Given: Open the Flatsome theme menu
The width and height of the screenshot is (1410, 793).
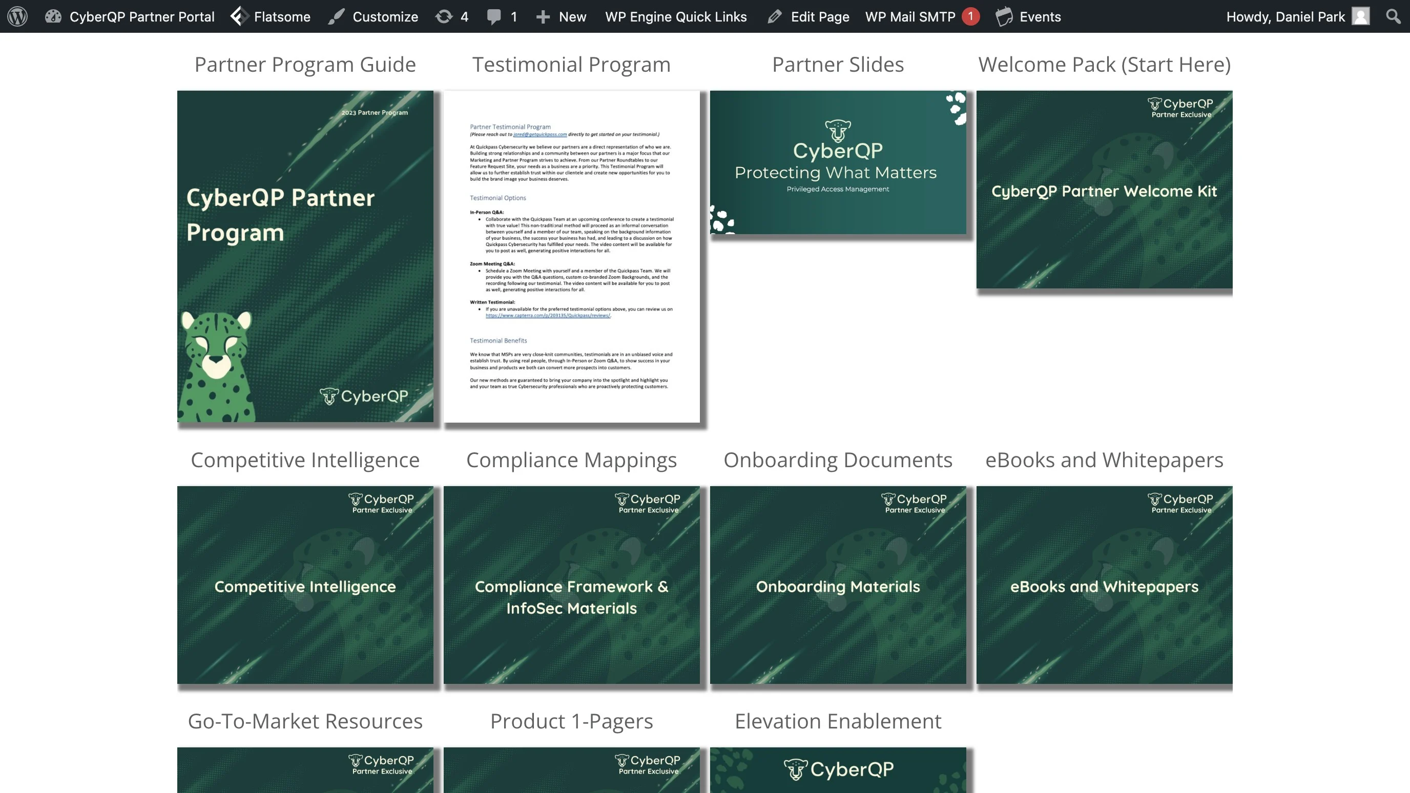Looking at the screenshot, I should (282, 16).
